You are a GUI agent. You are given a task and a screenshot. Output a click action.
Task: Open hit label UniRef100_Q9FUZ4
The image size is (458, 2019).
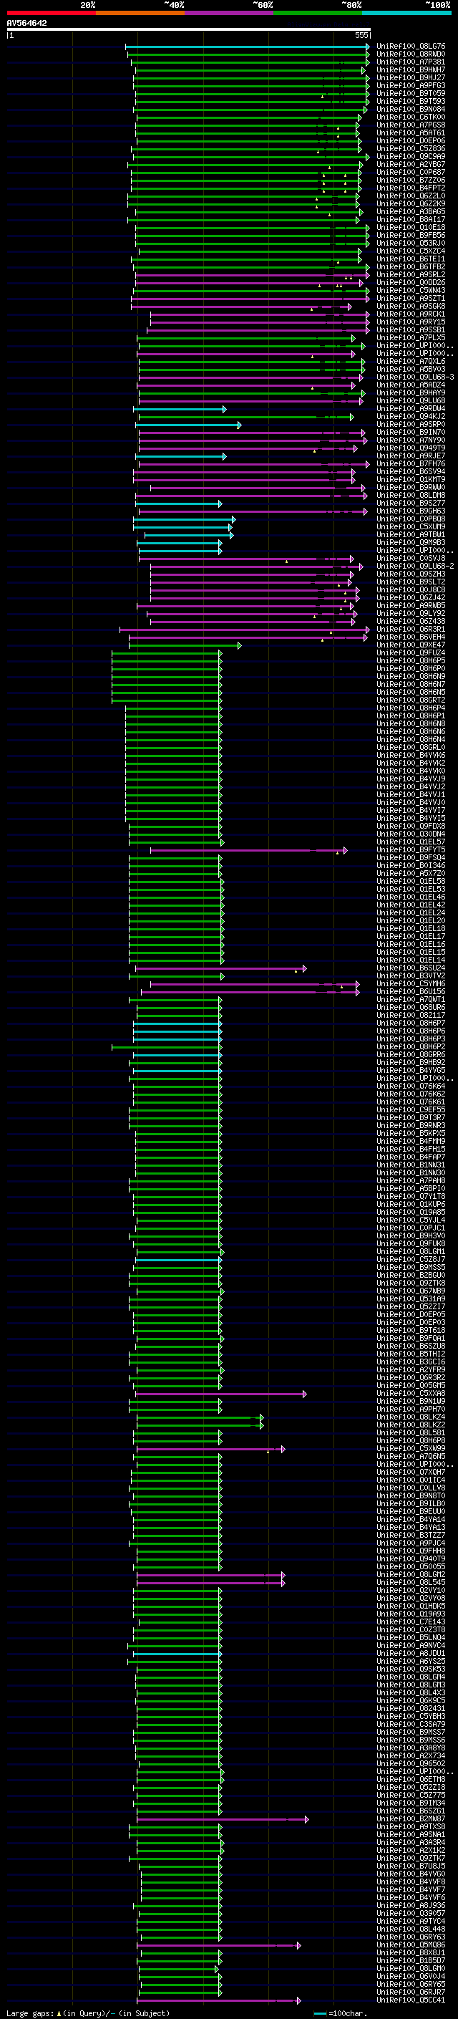click(x=411, y=653)
